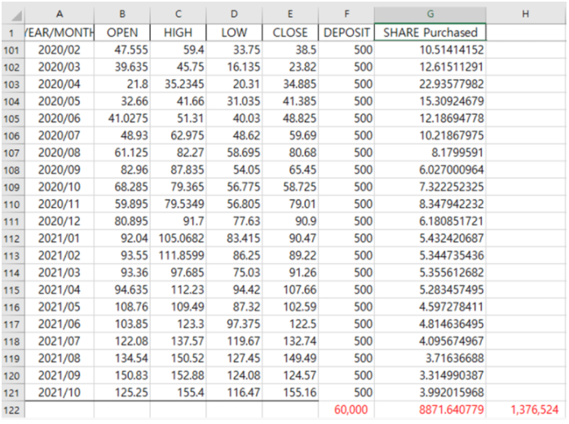Select open value 41.0275

[122, 118]
